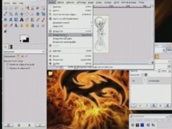Viewport: 172px width, 129px height.
Task: Click 'Enregistrer sous' in the File menu
Action: coord(71,35)
